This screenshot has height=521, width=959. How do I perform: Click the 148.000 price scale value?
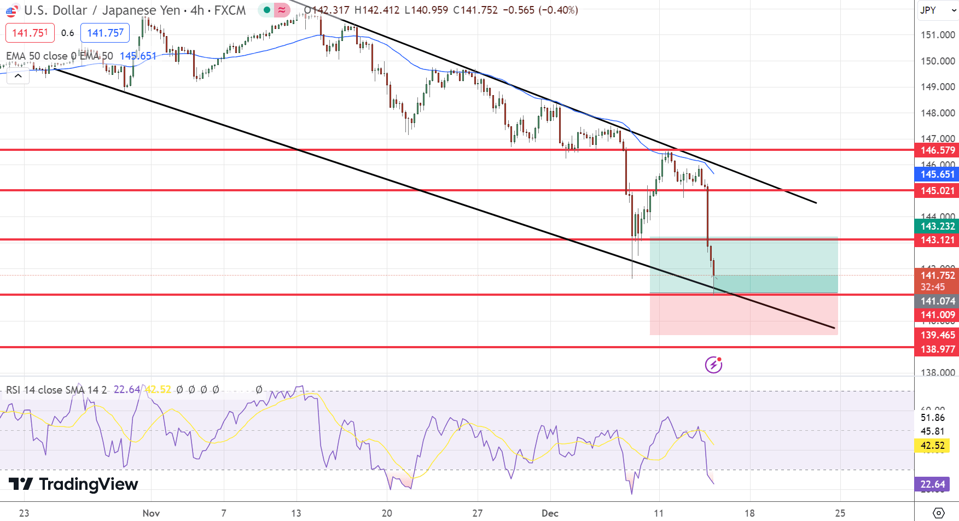click(x=938, y=113)
